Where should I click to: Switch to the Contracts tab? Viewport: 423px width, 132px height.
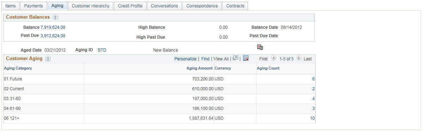[x=235, y=6]
